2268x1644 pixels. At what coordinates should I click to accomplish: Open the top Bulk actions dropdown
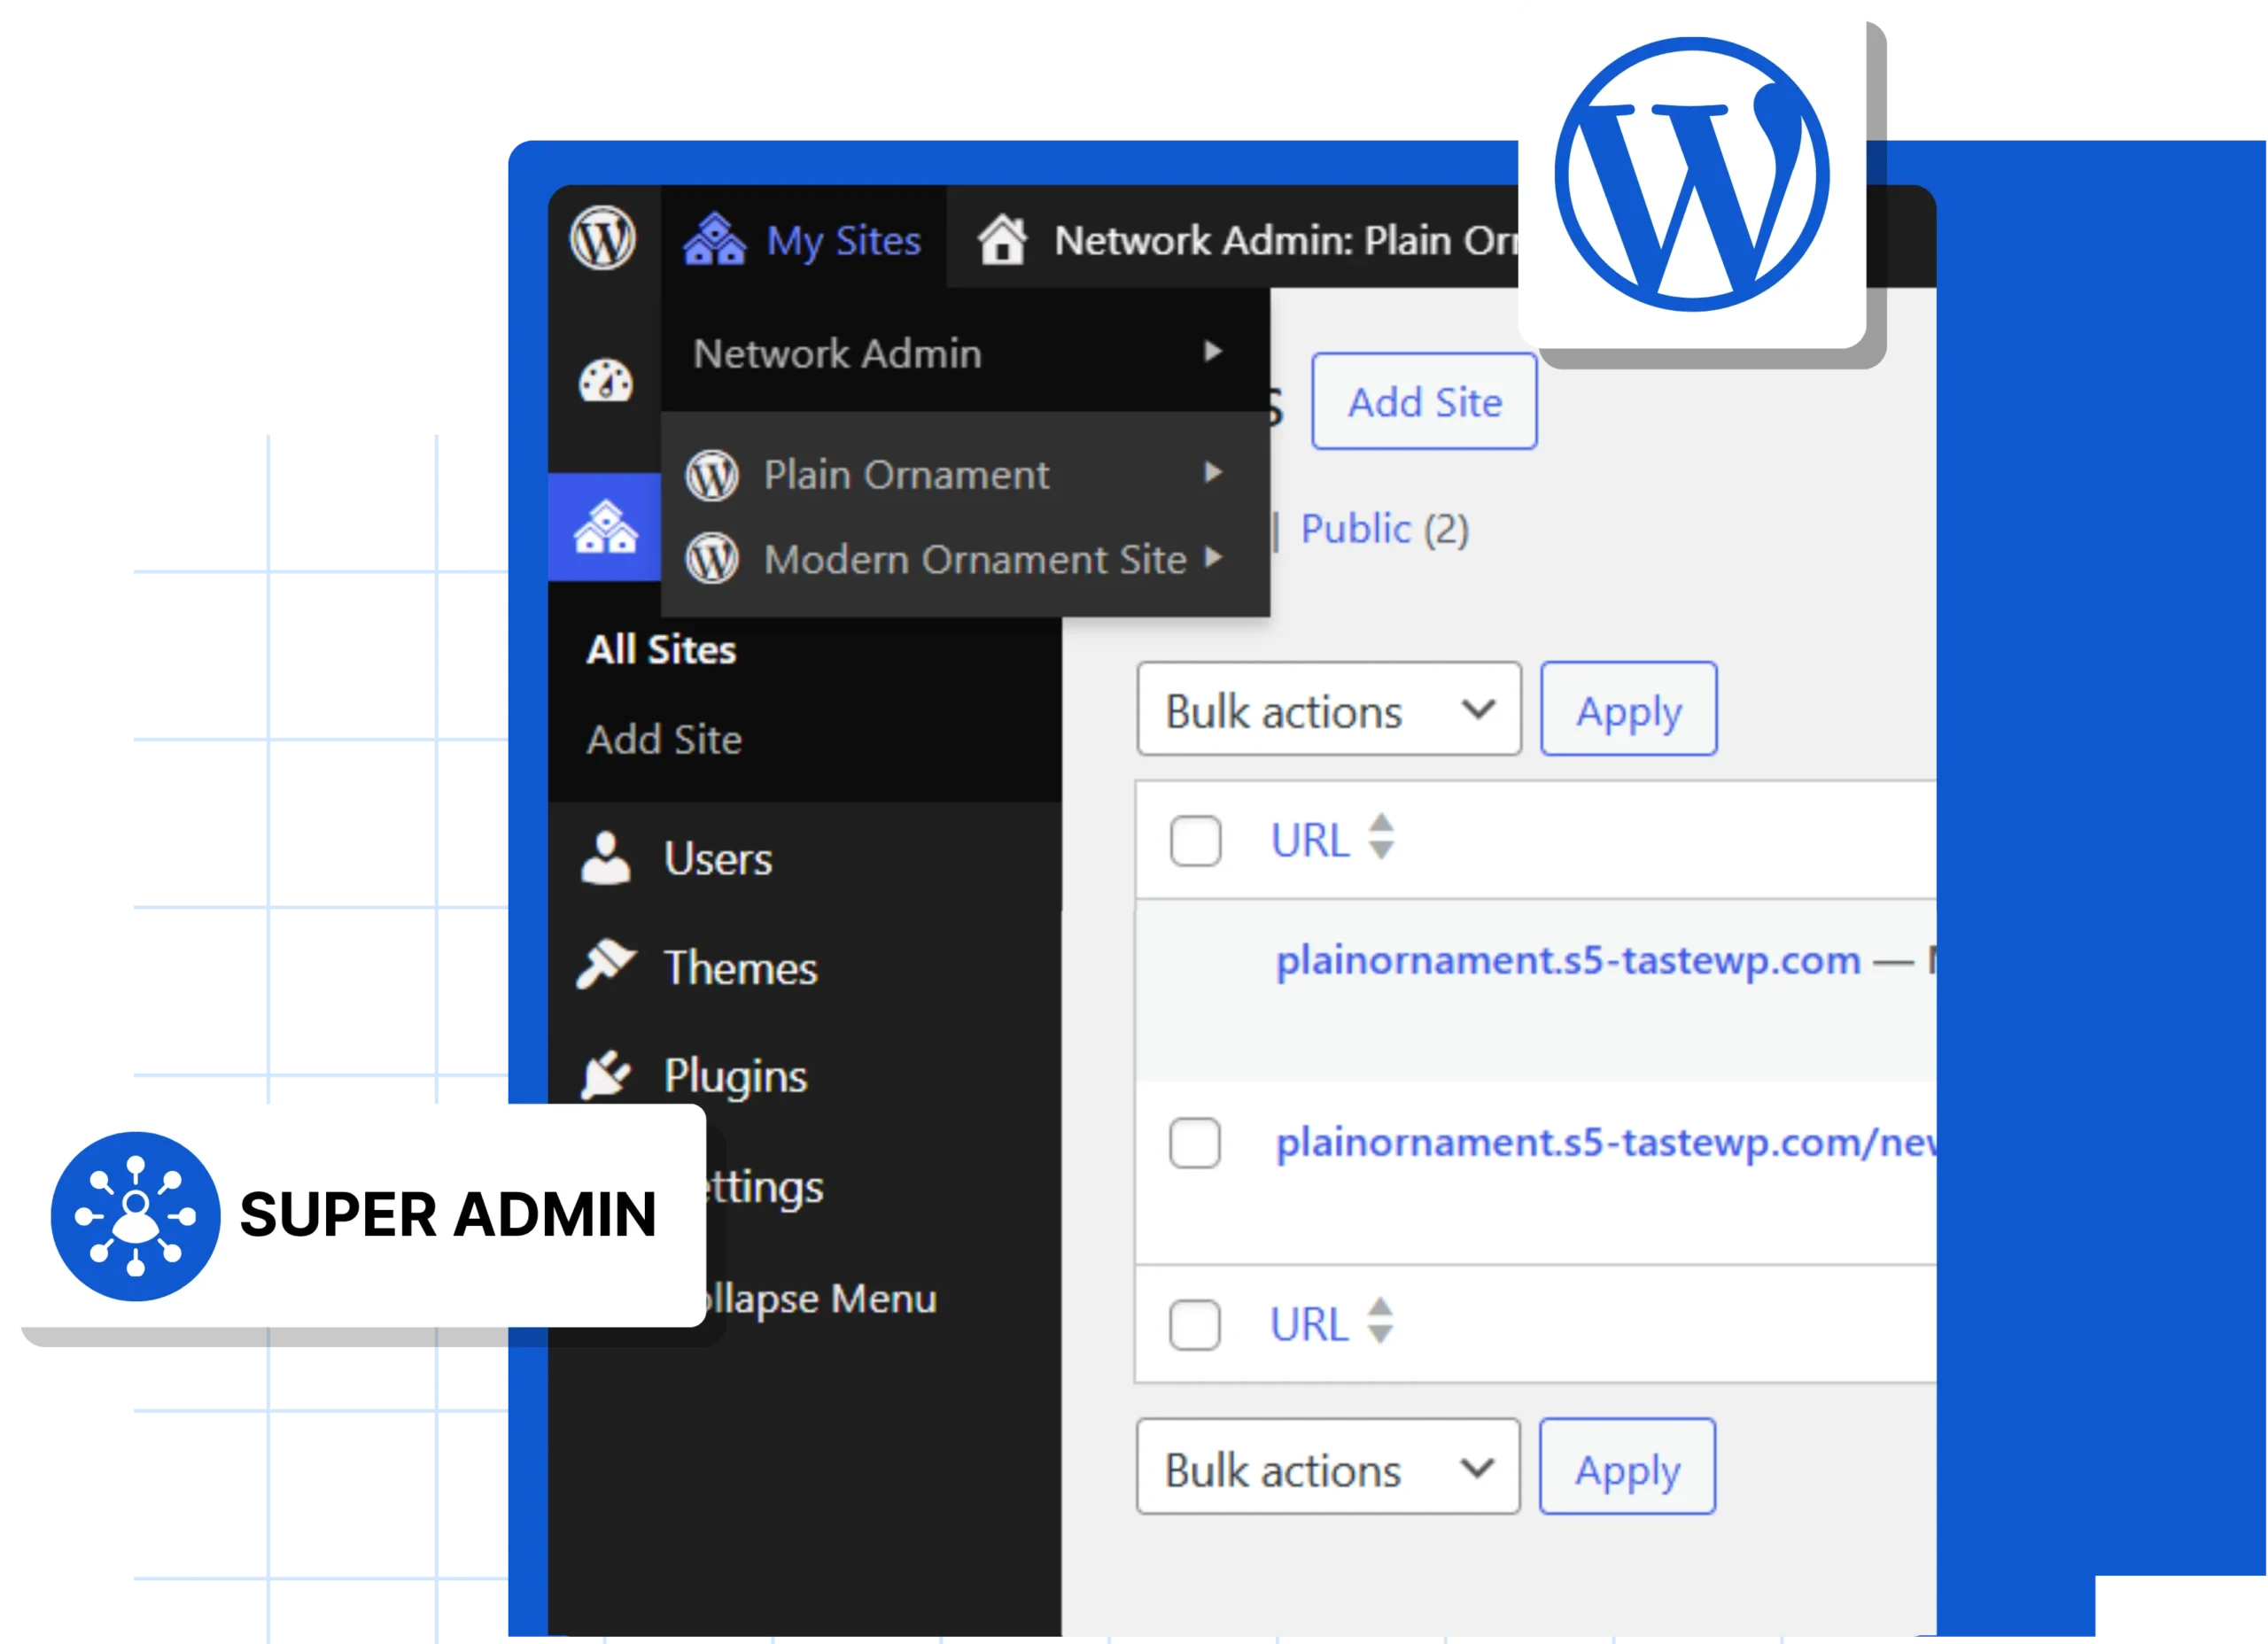pyautogui.click(x=1328, y=710)
